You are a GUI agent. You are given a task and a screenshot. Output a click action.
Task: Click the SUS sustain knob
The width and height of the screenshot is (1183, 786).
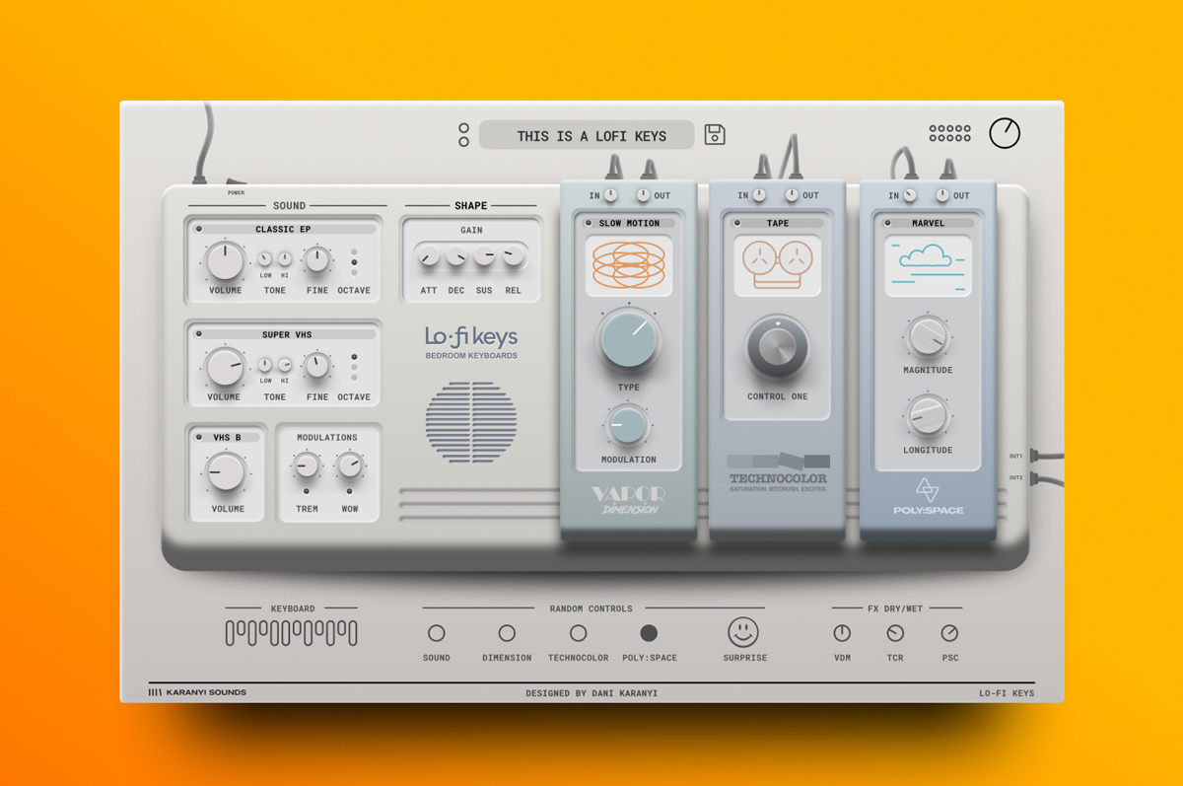[484, 257]
